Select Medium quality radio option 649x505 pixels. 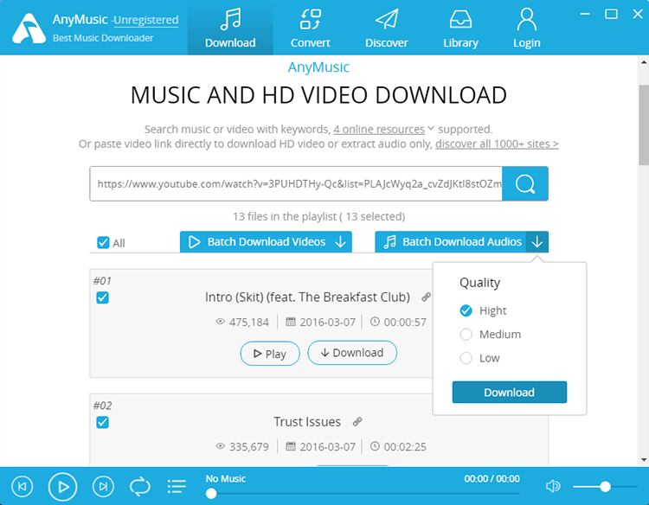click(x=466, y=334)
